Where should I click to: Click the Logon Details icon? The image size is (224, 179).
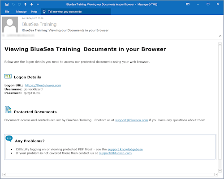click(x=8, y=76)
